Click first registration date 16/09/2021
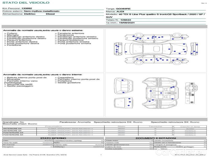 click(127, 23)
